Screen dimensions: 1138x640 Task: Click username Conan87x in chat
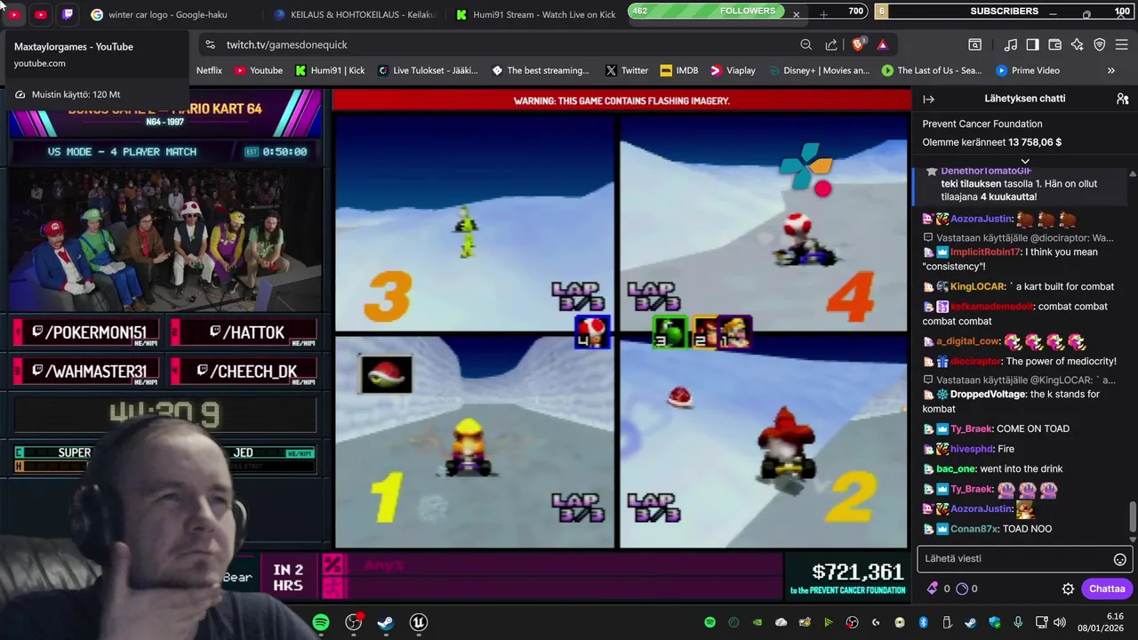pyautogui.click(x=974, y=529)
